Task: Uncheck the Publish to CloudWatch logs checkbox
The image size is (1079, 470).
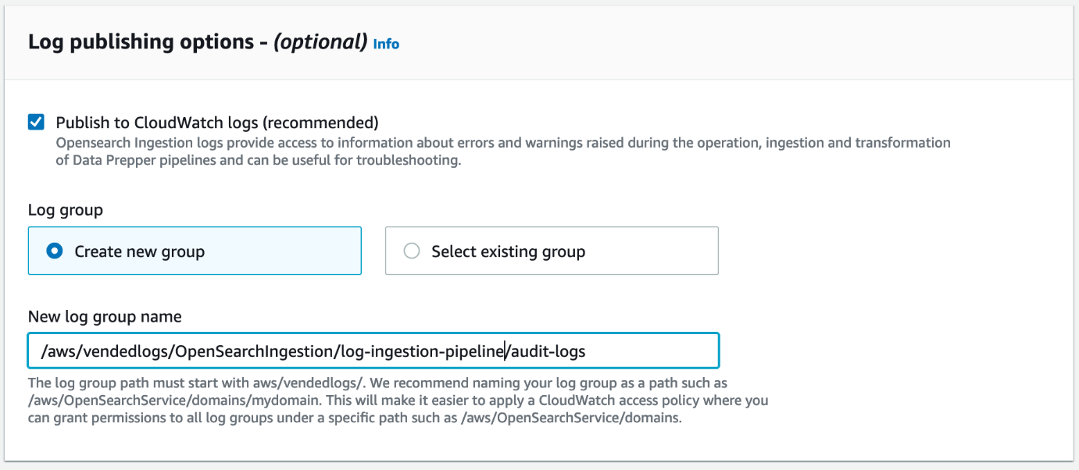Action: [36, 123]
